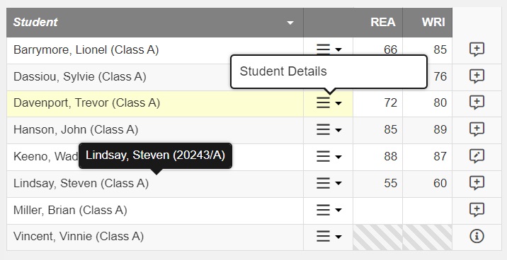Expand the Student column header dropdown arrow
This screenshot has height=260, width=507.
click(290, 23)
